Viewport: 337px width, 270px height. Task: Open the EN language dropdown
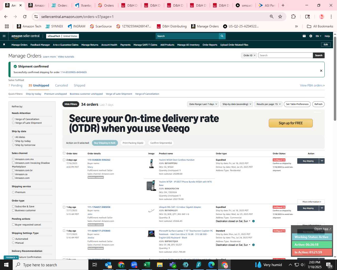(319, 36)
